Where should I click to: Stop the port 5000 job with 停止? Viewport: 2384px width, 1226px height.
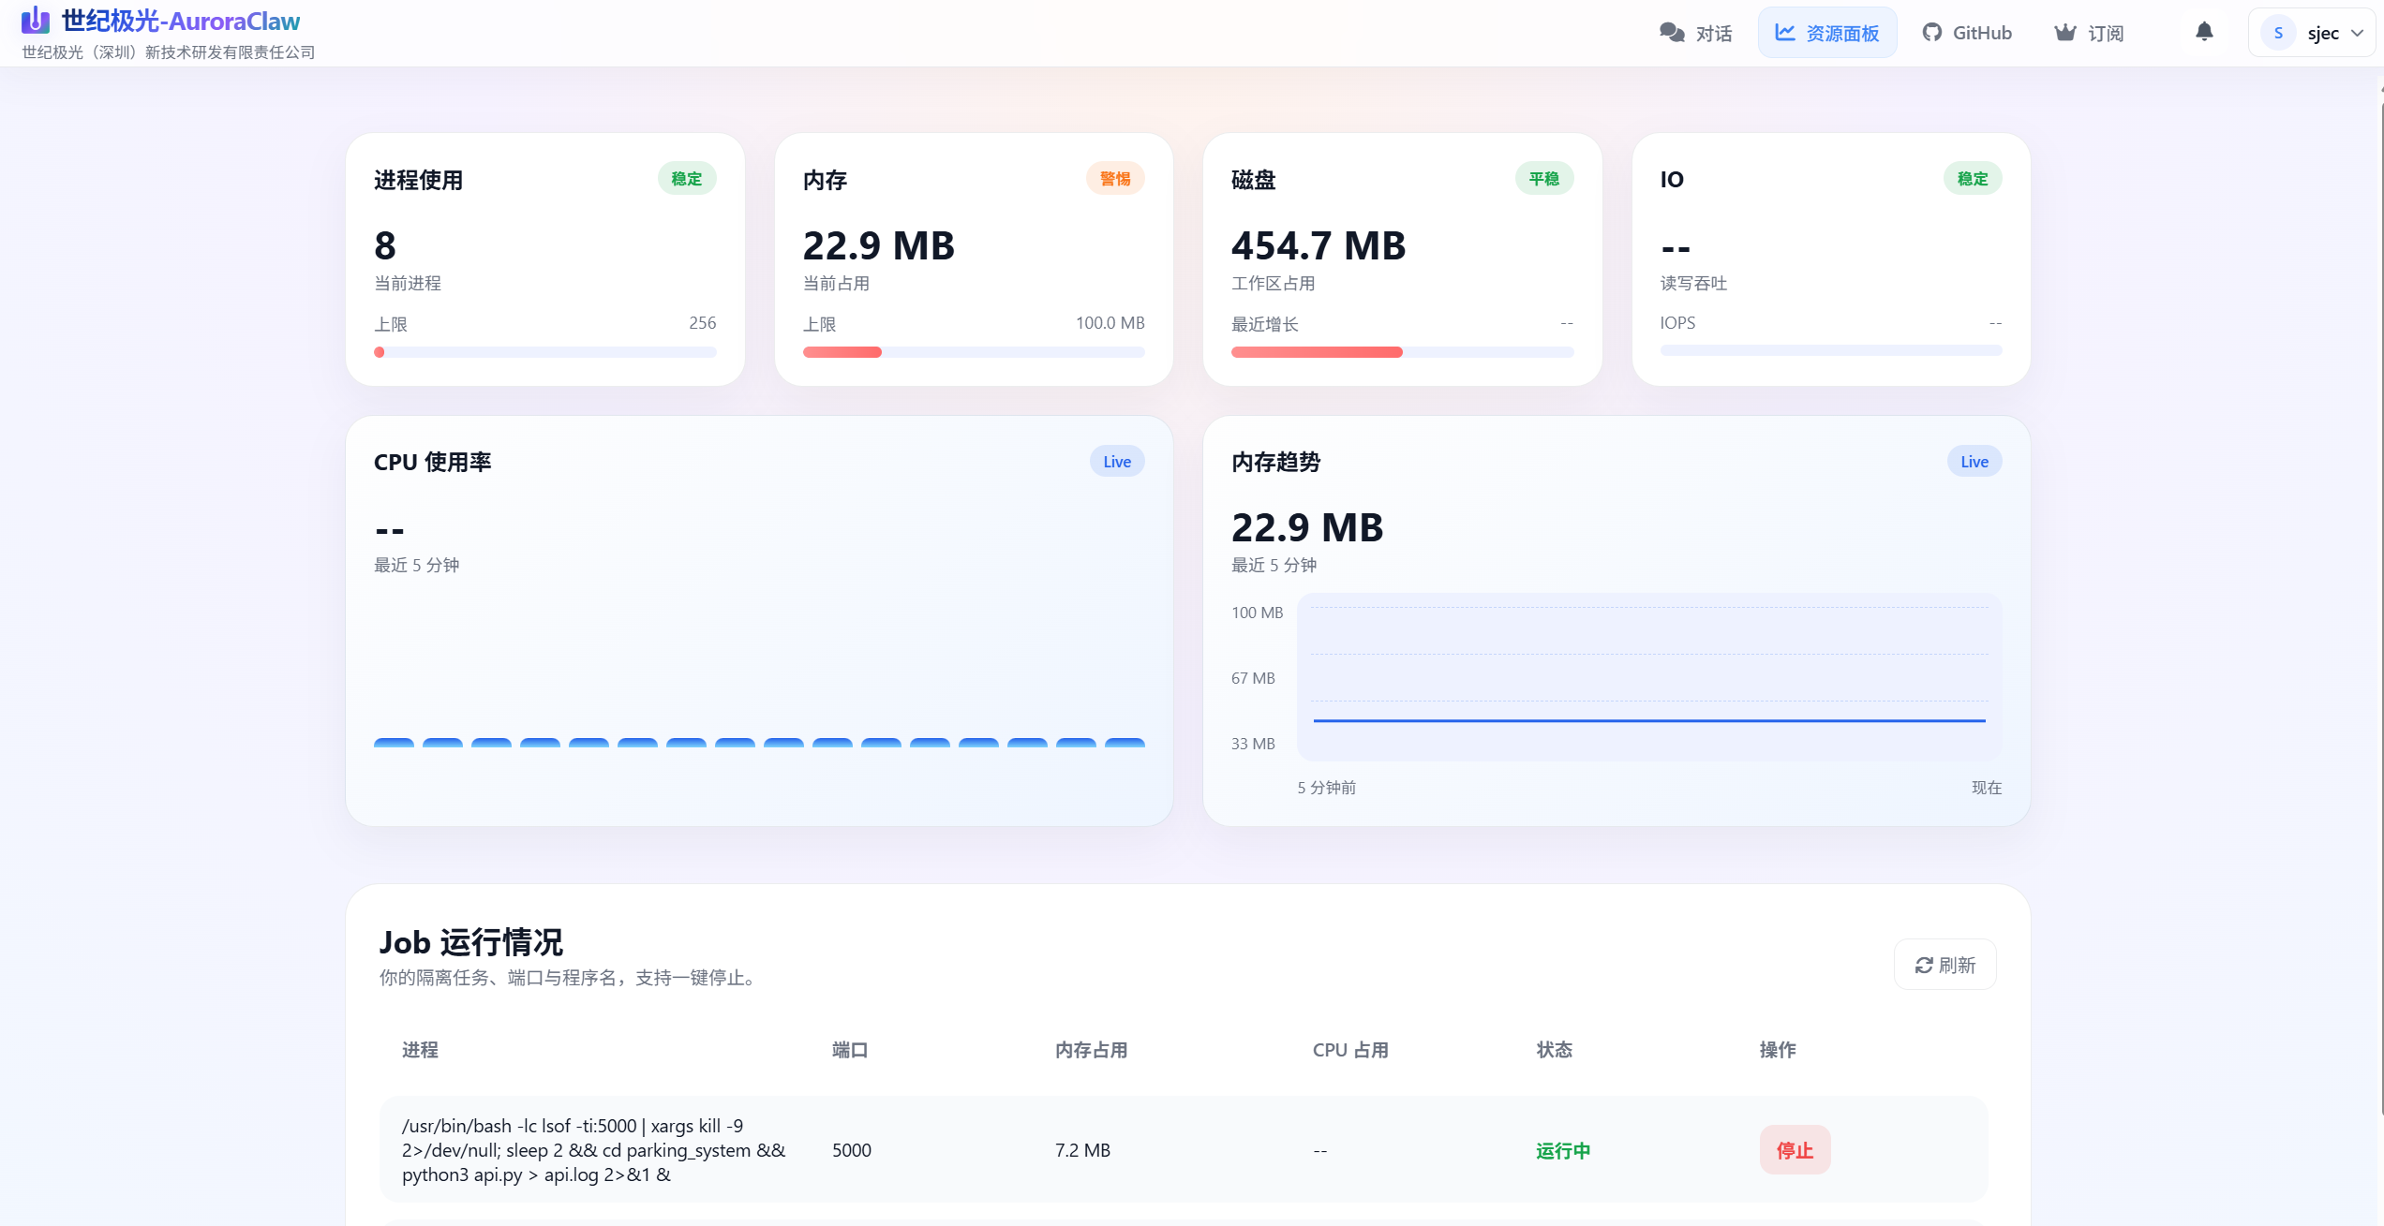point(1795,1150)
